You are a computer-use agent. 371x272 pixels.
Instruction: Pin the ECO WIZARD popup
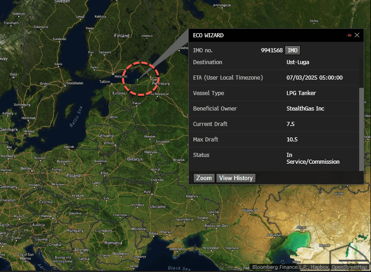point(349,35)
